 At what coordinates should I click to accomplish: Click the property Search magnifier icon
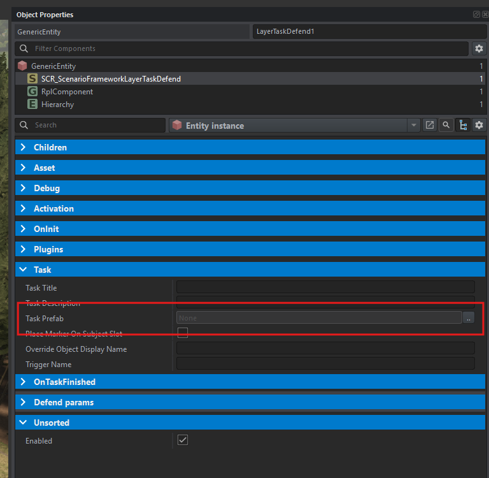pos(24,125)
